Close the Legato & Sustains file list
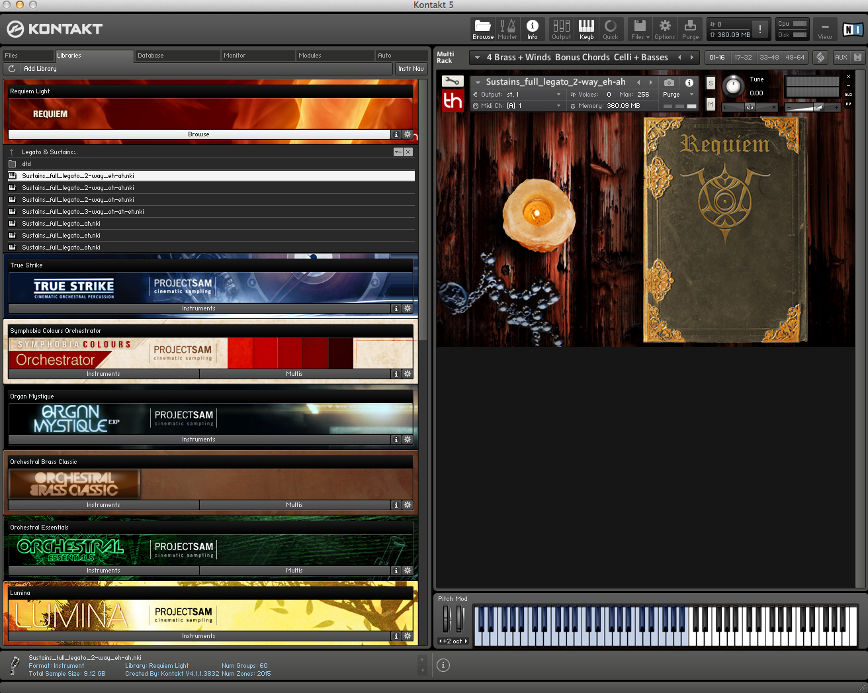The width and height of the screenshot is (868, 693). tap(408, 152)
